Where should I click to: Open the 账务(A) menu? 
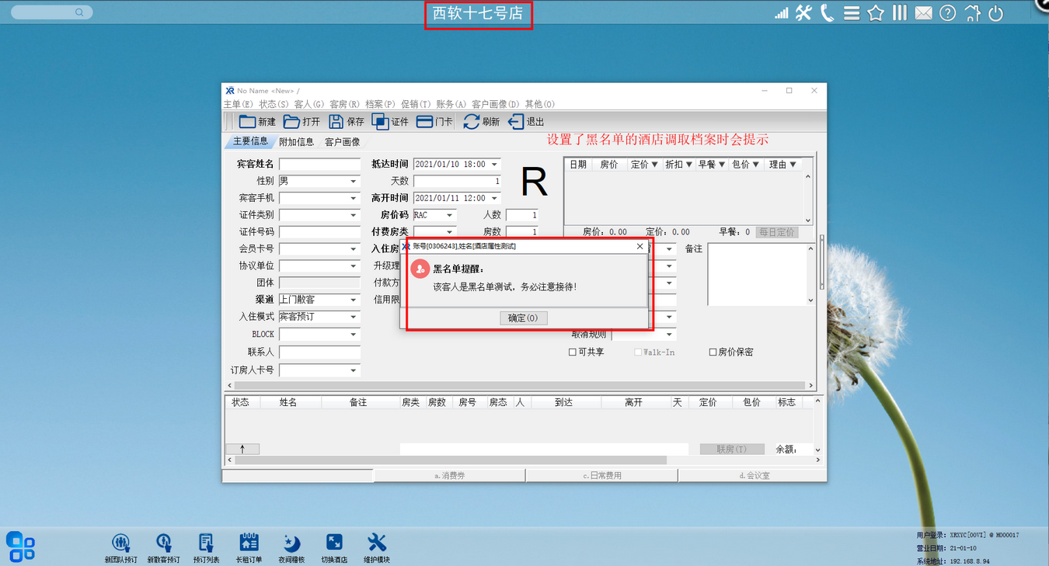coord(451,104)
